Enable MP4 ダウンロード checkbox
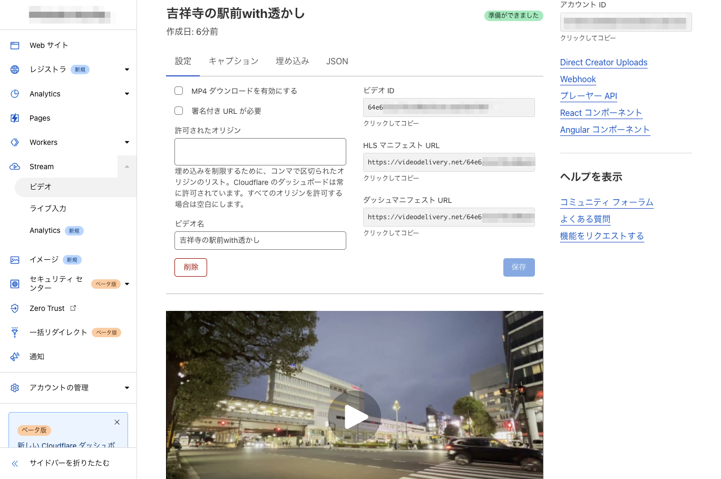The width and height of the screenshot is (721, 479). pos(179,91)
